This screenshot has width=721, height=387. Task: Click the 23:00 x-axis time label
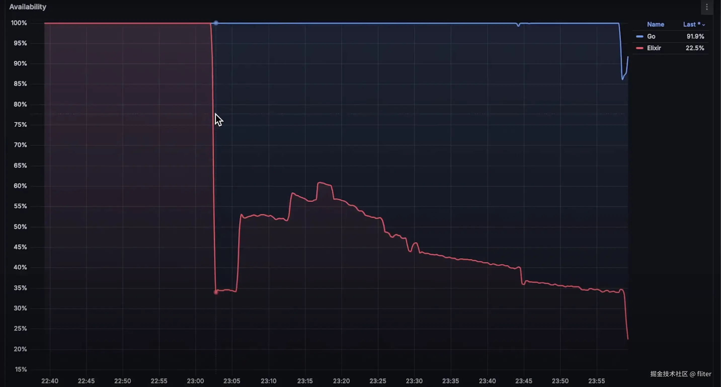(x=195, y=381)
